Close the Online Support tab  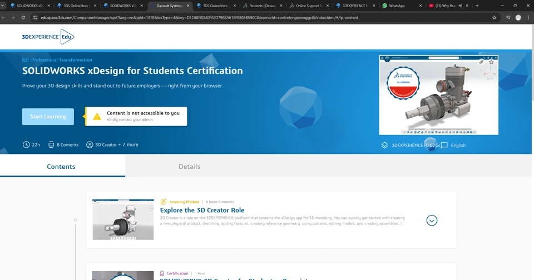pos(327,6)
